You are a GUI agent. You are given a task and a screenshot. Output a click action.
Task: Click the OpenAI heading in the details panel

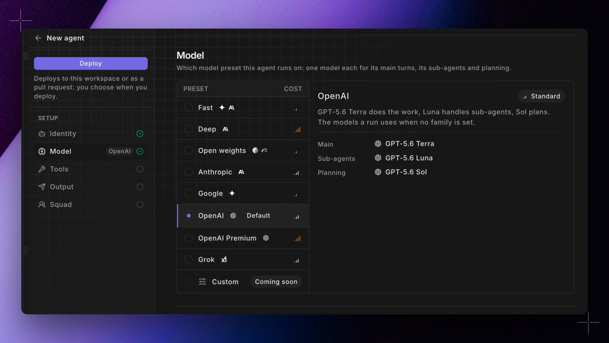pos(333,96)
